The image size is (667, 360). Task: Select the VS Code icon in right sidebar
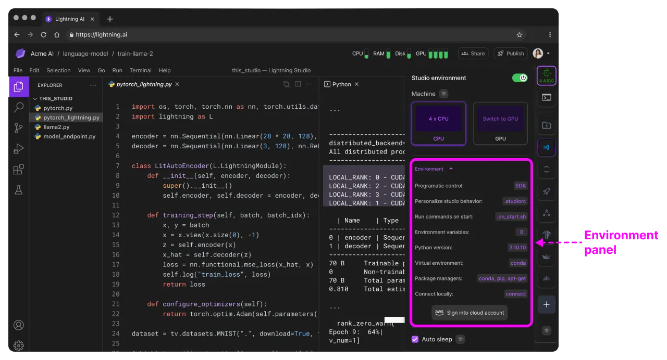pyautogui.click(x=547, y=147)
